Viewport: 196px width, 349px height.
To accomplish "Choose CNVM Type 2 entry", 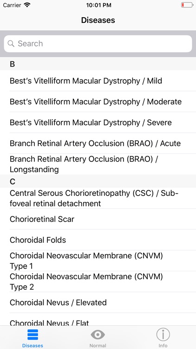I will 98,282.
